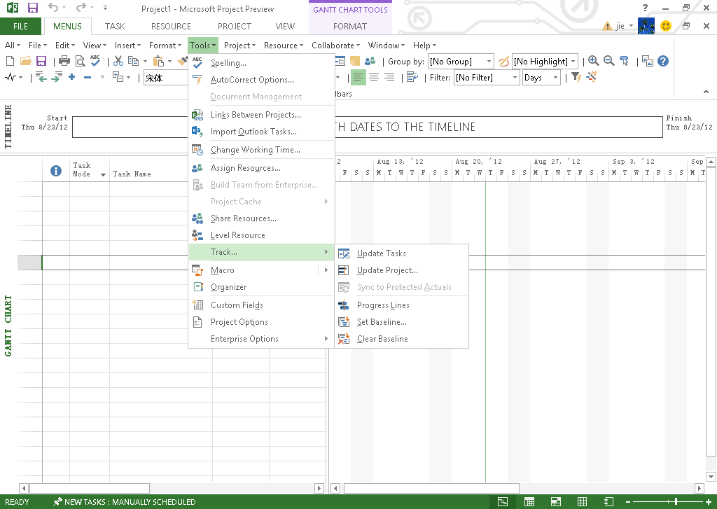This screenshot has height=509, width=717.
Task: Expand the Macro submenu arrow
Action: (x=326, y=270)
